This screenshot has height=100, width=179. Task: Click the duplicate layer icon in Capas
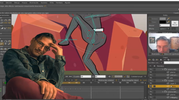153,60
